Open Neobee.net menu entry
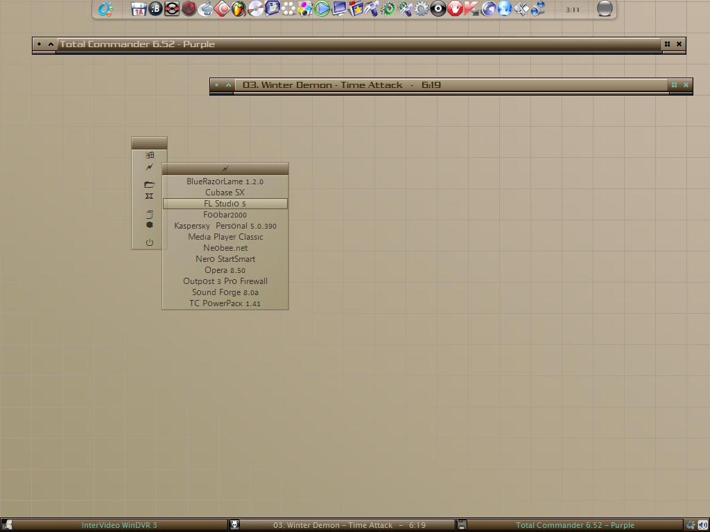Image resolution: width=710 pixels, height=532 pixels. tap(225, 248)
